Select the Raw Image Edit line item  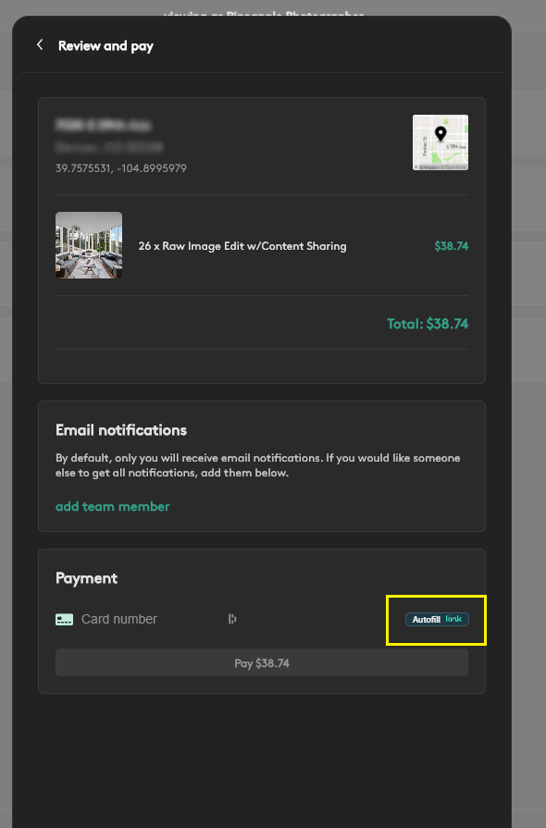coord(242,246)
